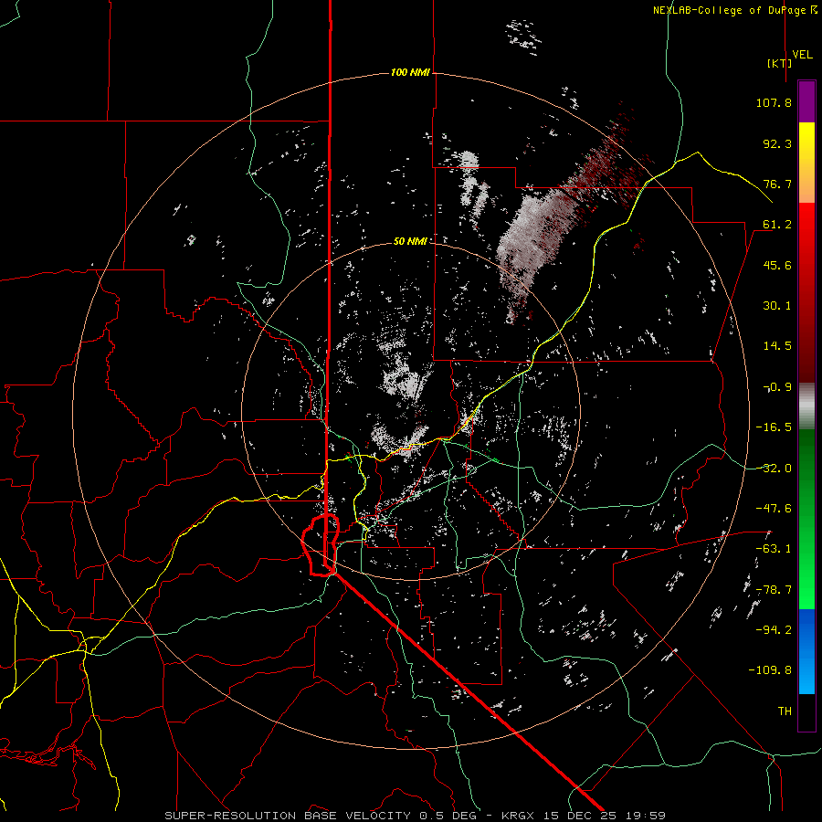Click the -63.1 velocity scale value
Image resolution: width=822 pixels, height=822 pixels.
774,549
